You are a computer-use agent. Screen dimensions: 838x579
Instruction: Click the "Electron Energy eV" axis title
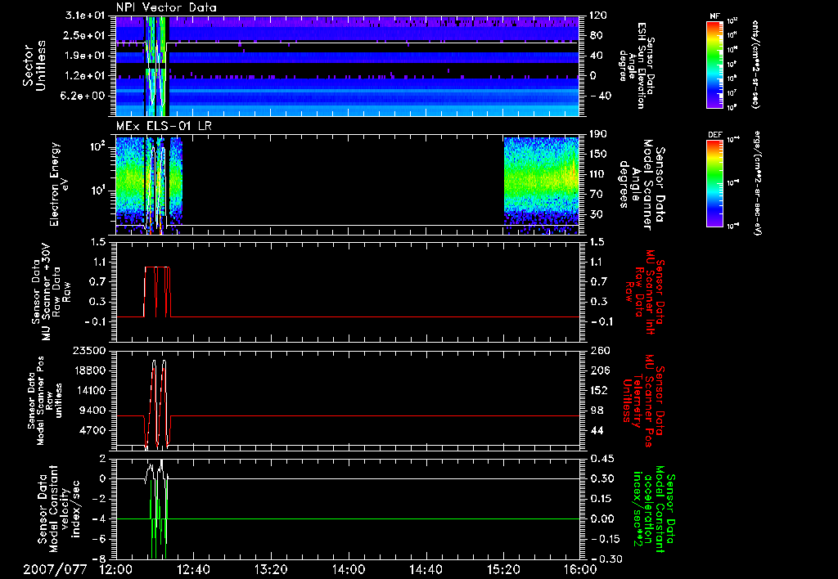pos(59,184)
